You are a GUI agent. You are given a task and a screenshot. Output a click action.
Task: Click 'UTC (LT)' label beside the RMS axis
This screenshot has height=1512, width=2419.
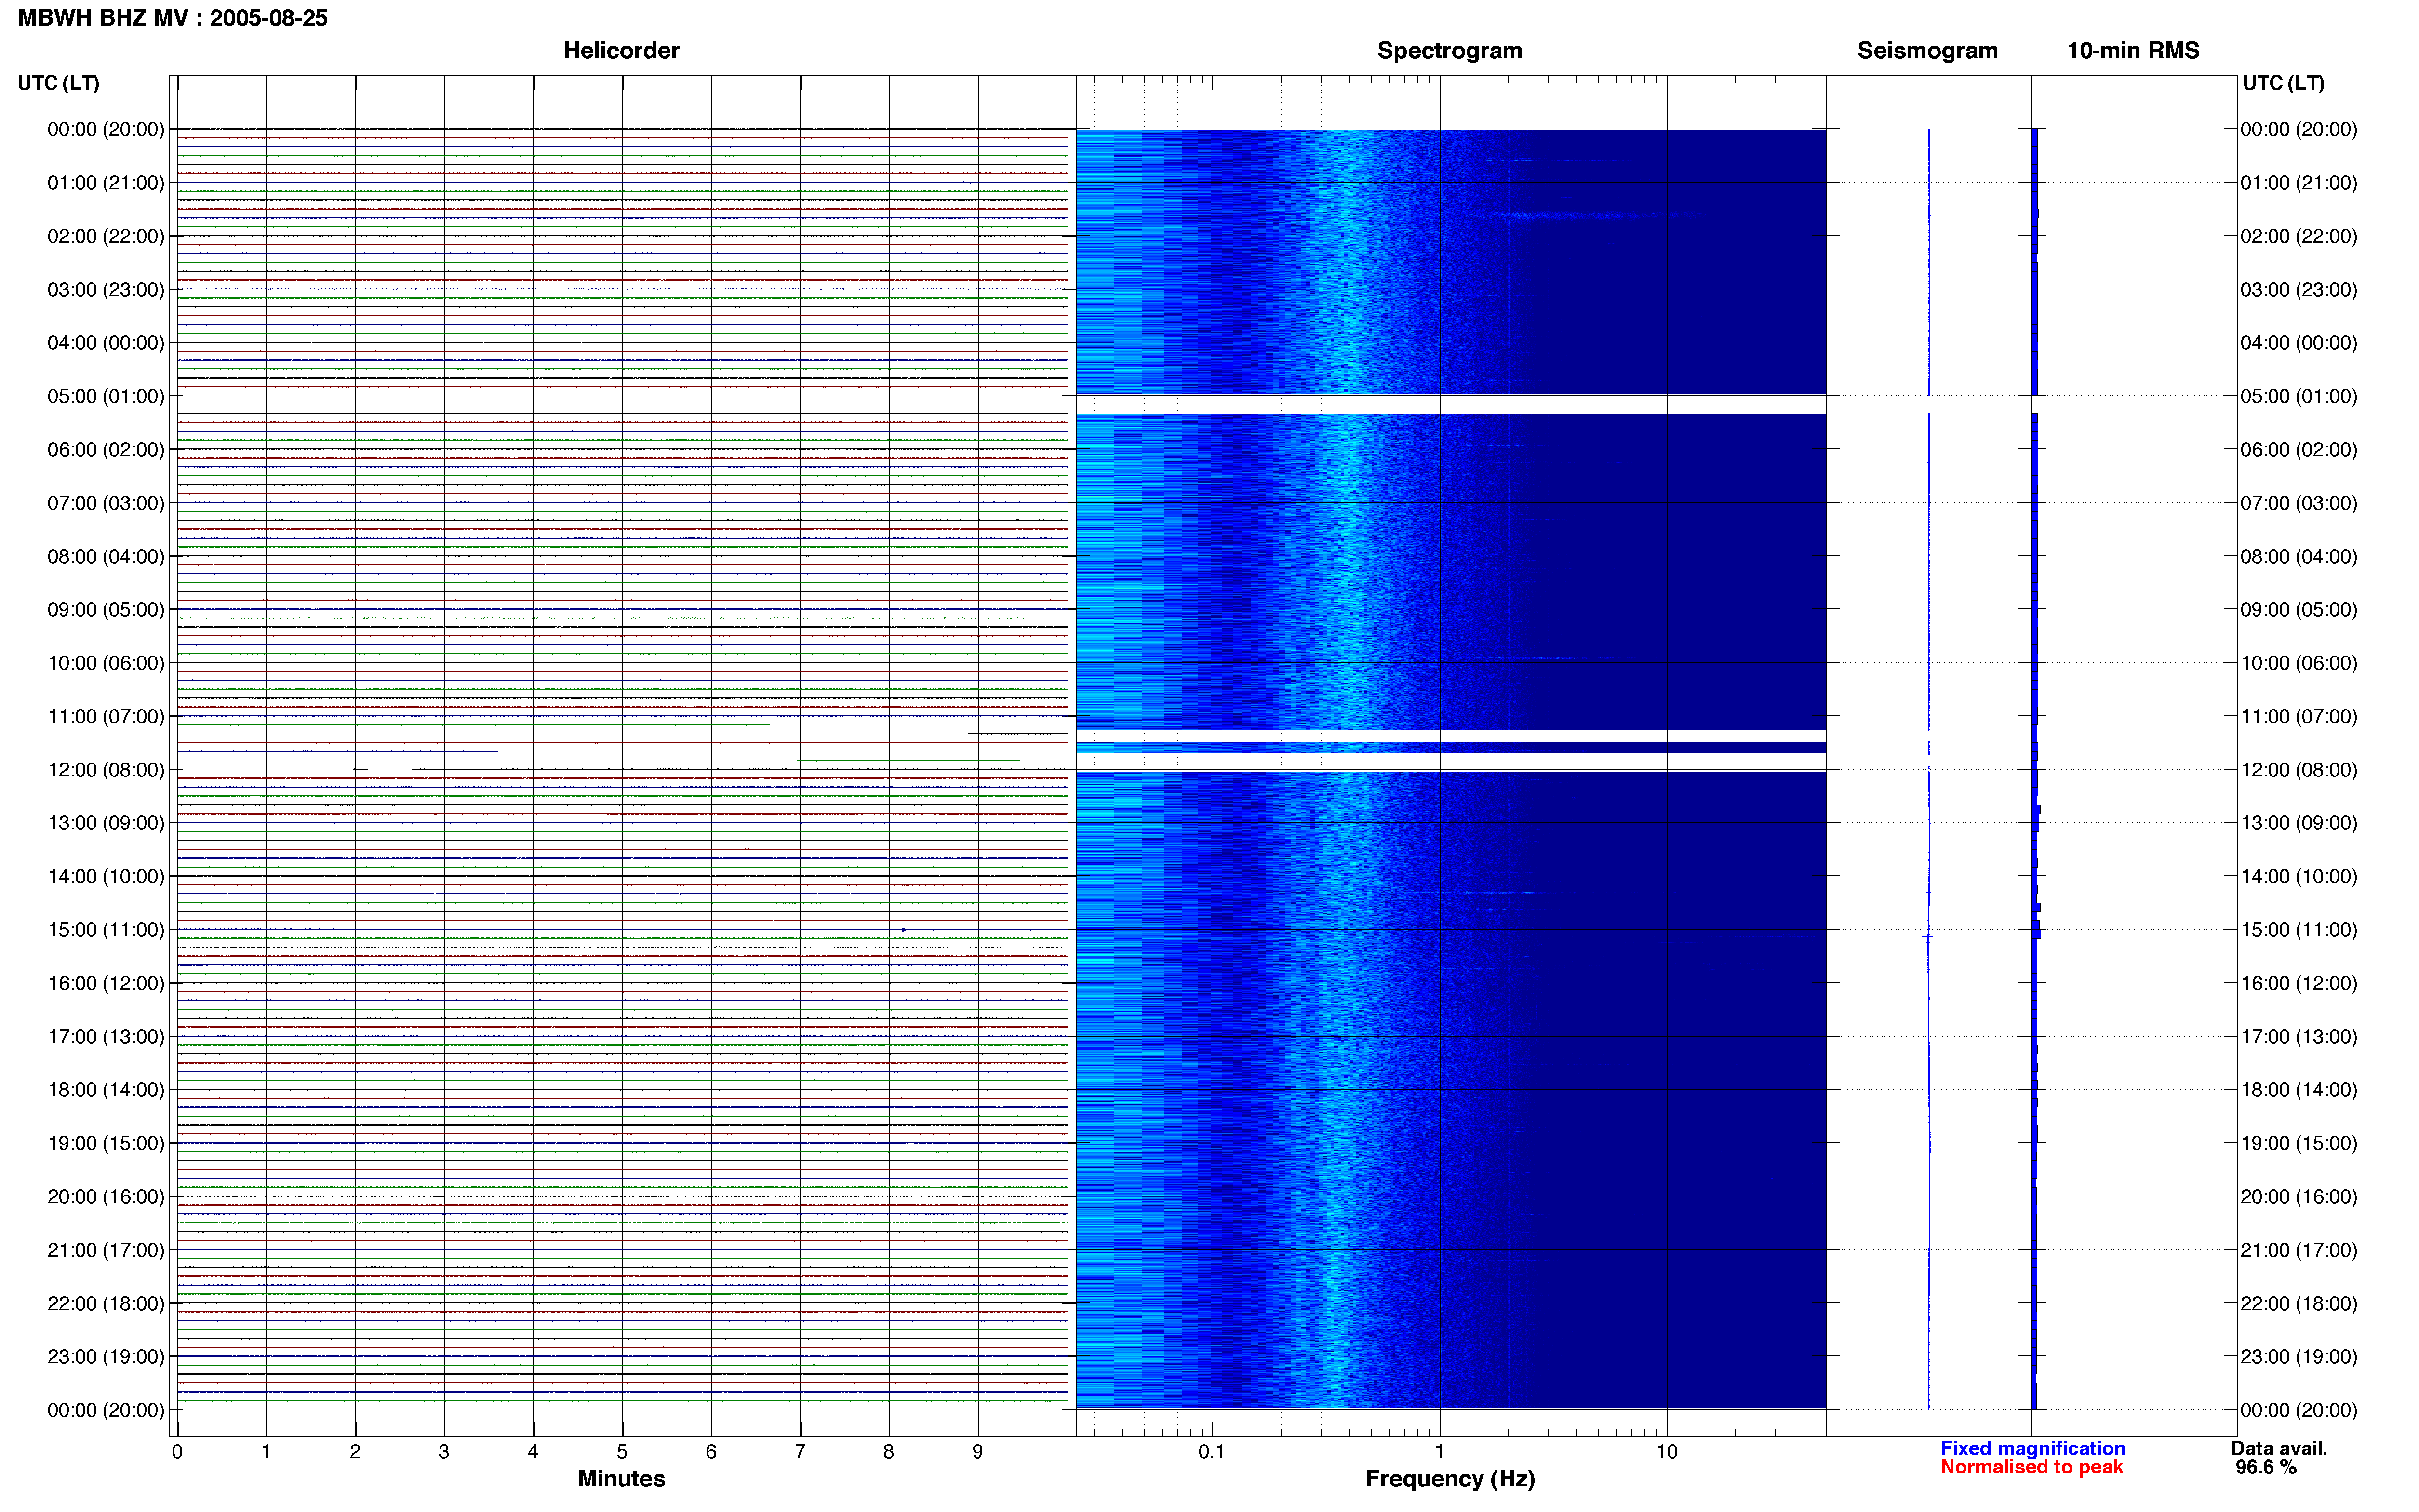pyautogui.click(x=2283, y=83)
